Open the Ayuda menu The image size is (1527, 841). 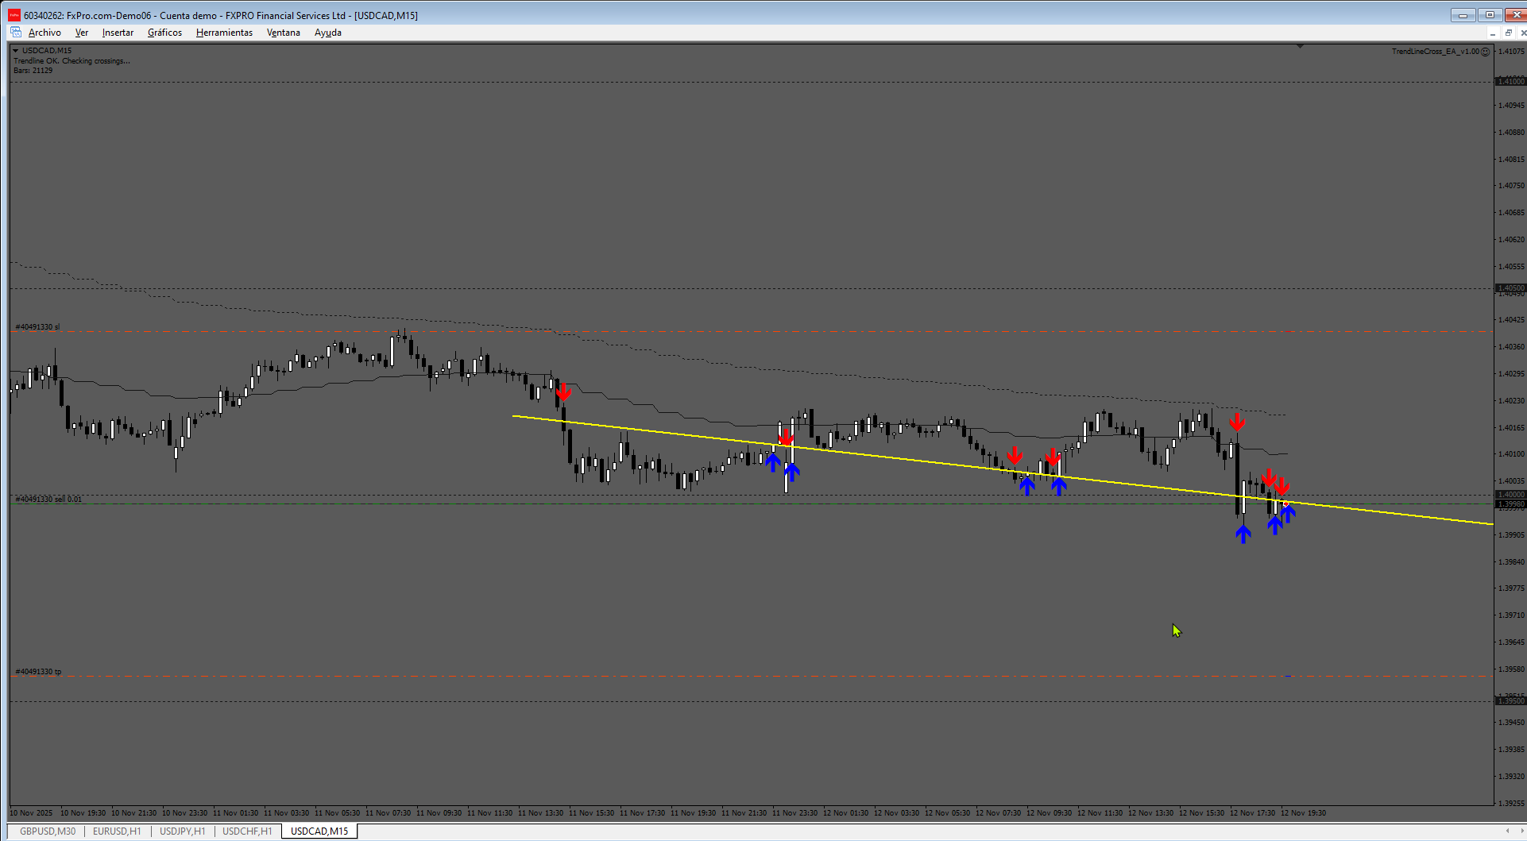[328, 33]
